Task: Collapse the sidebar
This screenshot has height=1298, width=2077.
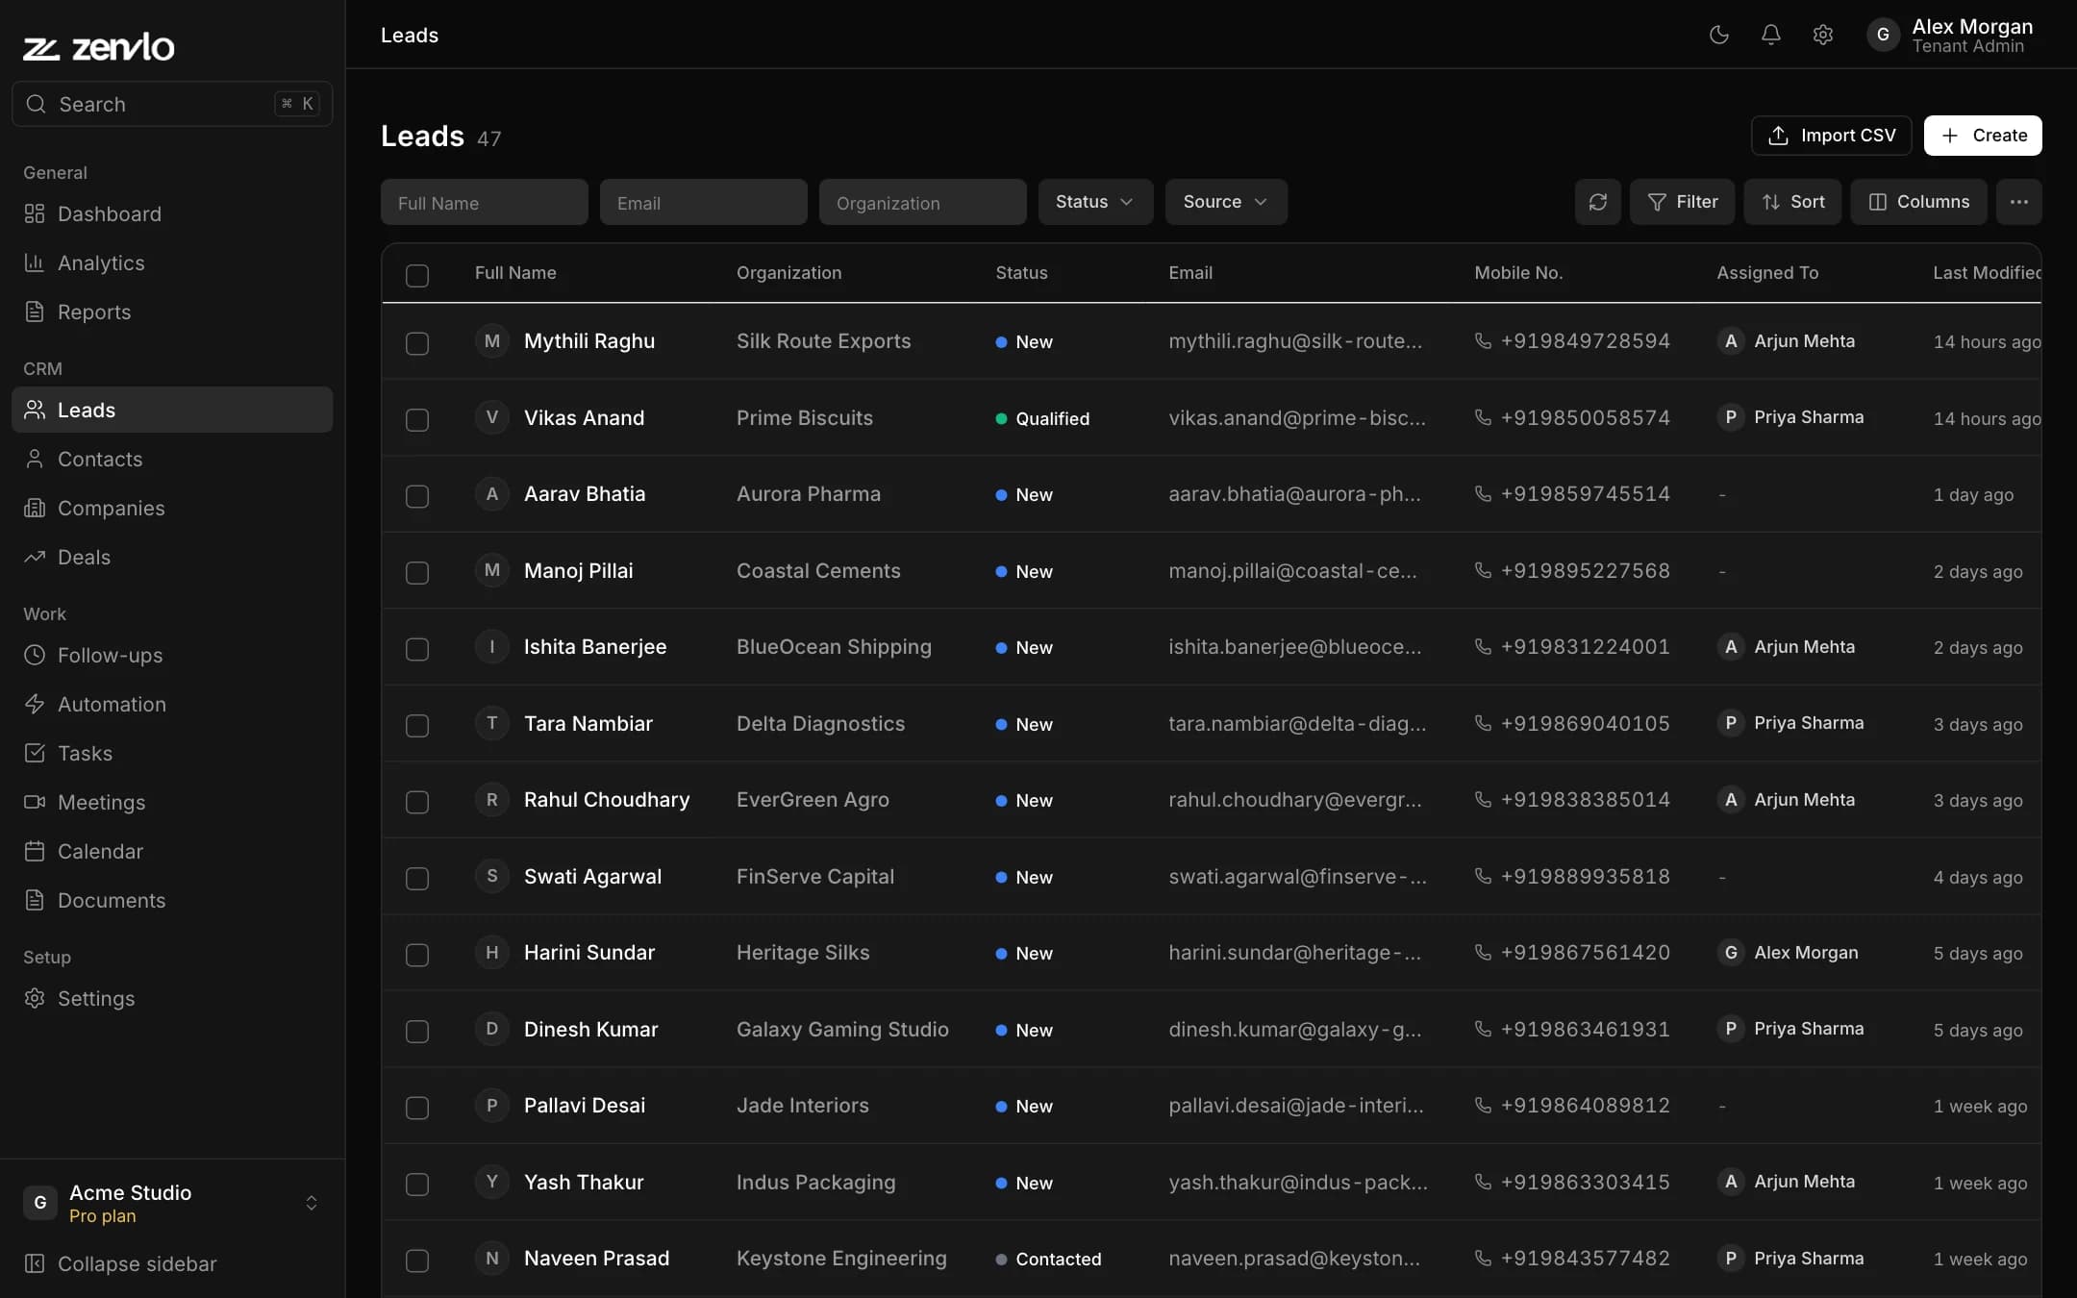Action: click(x=172, y=1263)
